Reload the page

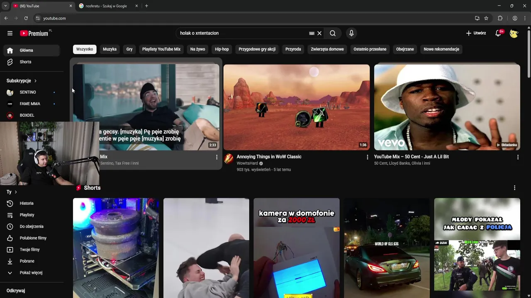tap(26, 18)
